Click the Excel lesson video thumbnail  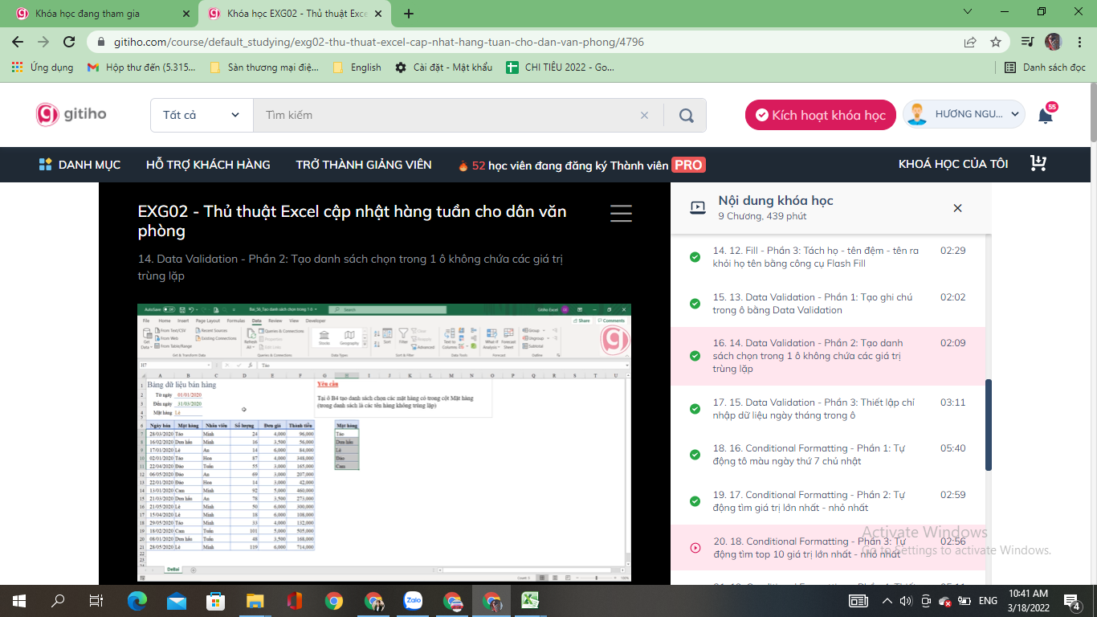click(384, 443)
